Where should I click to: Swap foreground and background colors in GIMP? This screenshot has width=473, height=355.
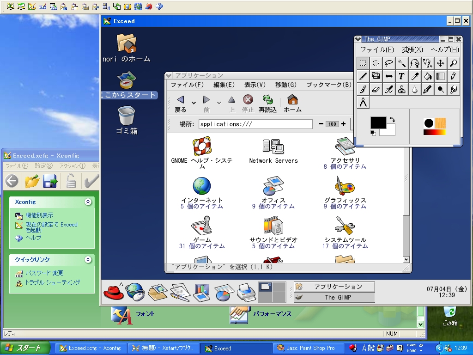(x=392, y=120)
